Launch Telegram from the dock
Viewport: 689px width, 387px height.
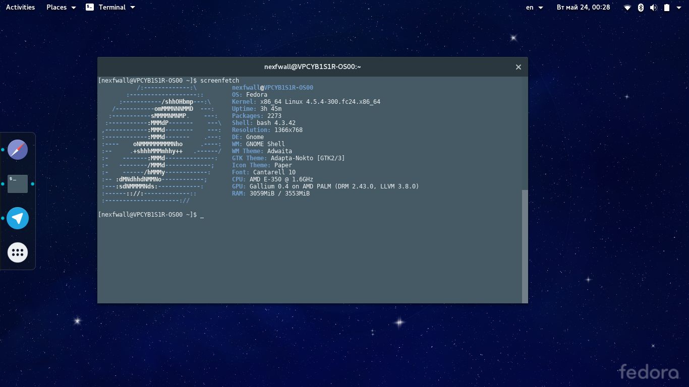pyautogui.click(x=18, y=218)
